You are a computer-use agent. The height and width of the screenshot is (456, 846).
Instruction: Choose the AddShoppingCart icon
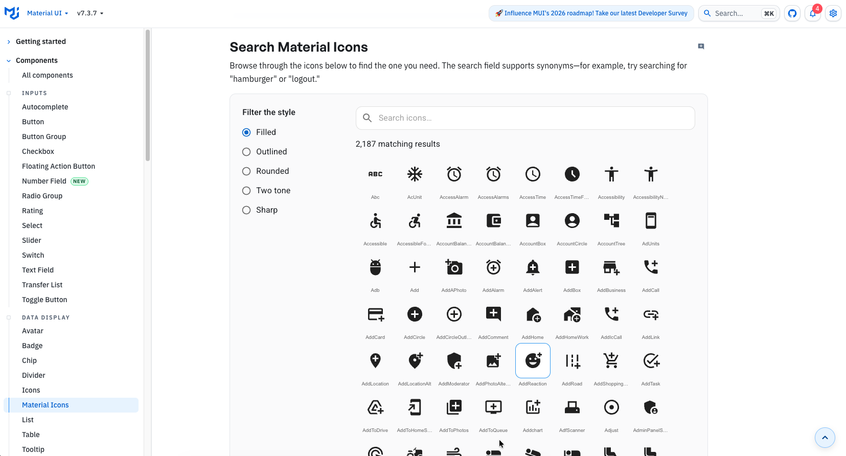pos(611,361)
